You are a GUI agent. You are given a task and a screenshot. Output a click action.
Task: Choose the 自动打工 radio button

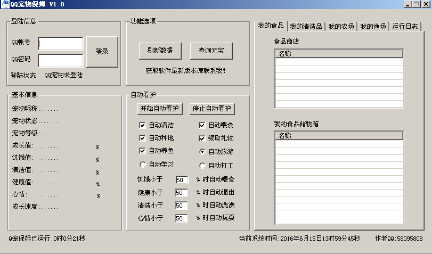click(x=202, y=166)
